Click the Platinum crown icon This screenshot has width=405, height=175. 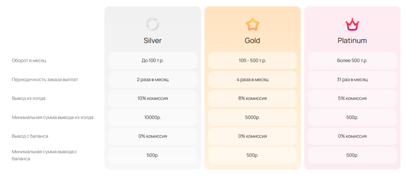click(352, 24)
